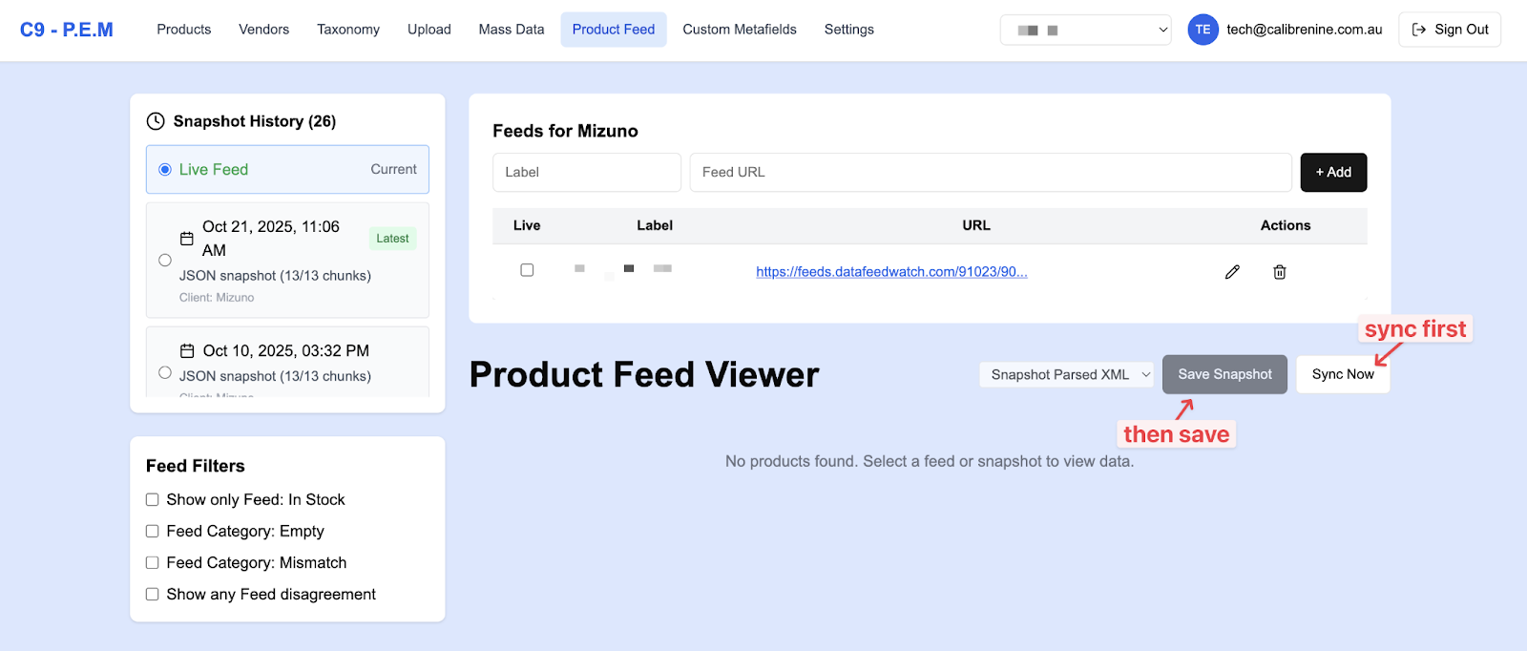Check Show only Feed: In Stock filter
The height and width of the screenshot is (651, 1527).
[152, 499]
